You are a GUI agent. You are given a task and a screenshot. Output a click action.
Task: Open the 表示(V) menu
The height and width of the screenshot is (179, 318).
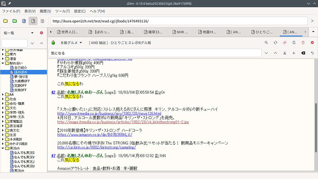tap(30, 11)
